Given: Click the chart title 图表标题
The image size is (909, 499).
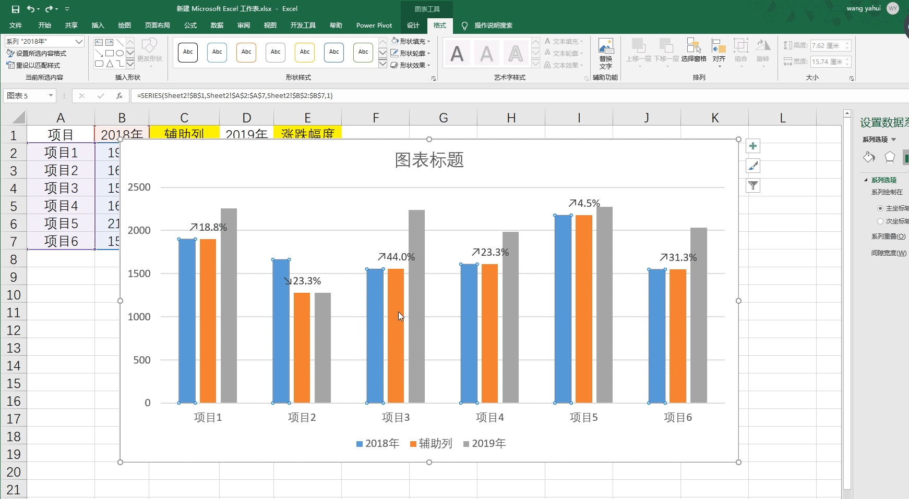Looking at the screenshot, I should coord(429,160).
